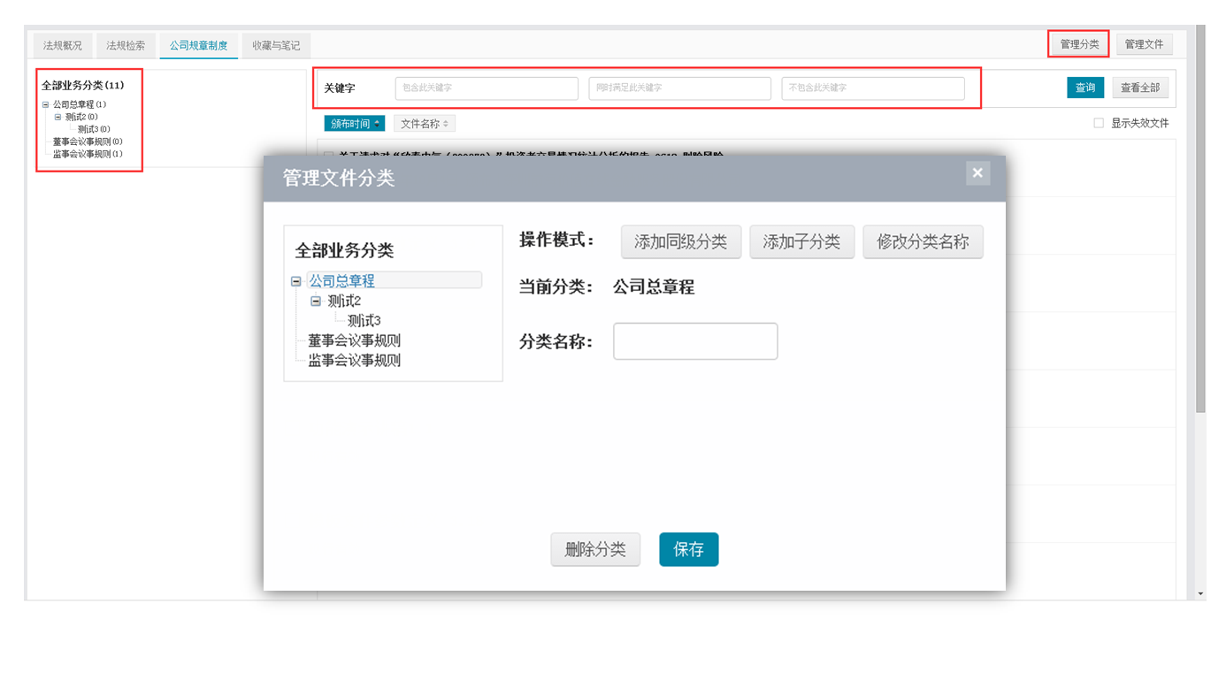Screen dimensions: 1226x680
Task: Click 修改分类名称 mode button
Action: 923,241
